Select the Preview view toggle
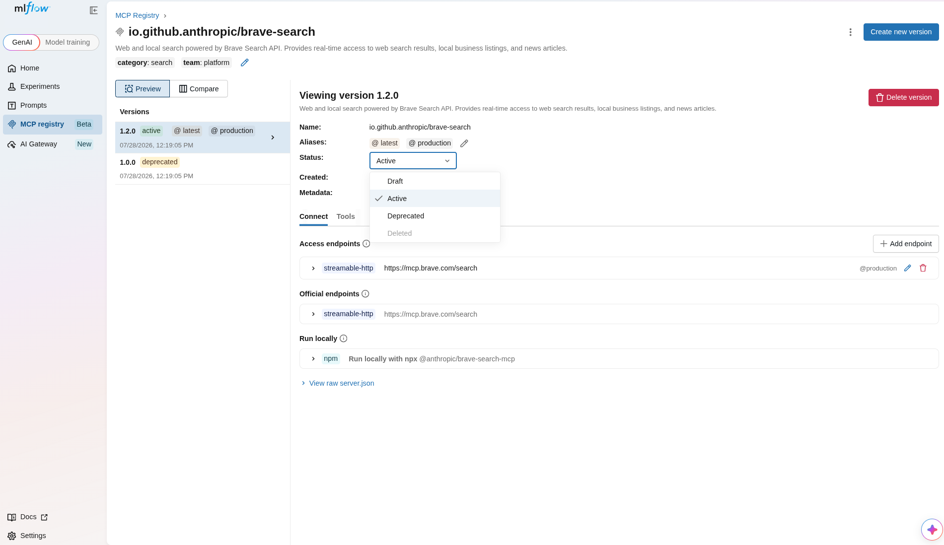Screen dimensions: 944x545 tap(143, 89)
